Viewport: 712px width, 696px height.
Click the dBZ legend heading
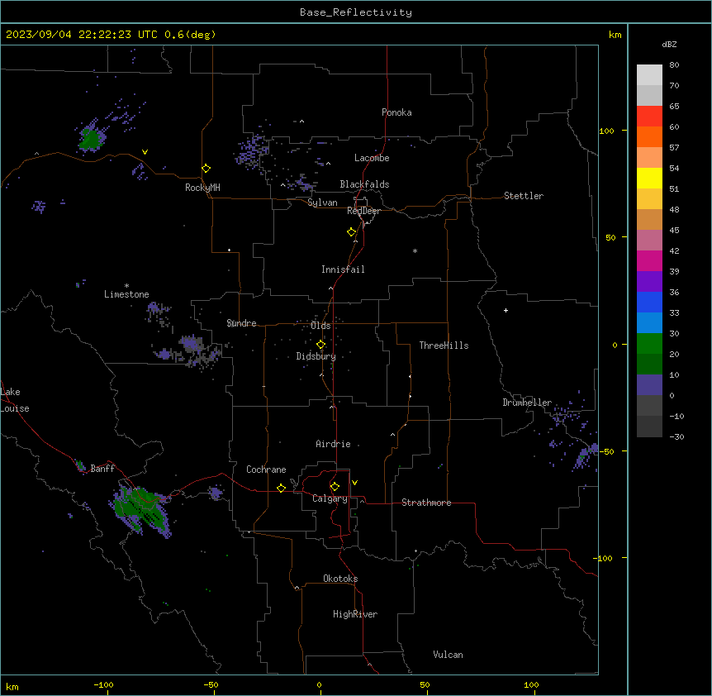pos(669,44)
